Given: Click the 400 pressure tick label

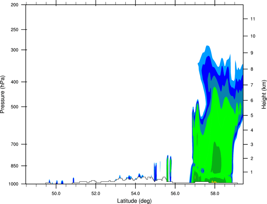Looking at the screenshot, I should 14,82.
